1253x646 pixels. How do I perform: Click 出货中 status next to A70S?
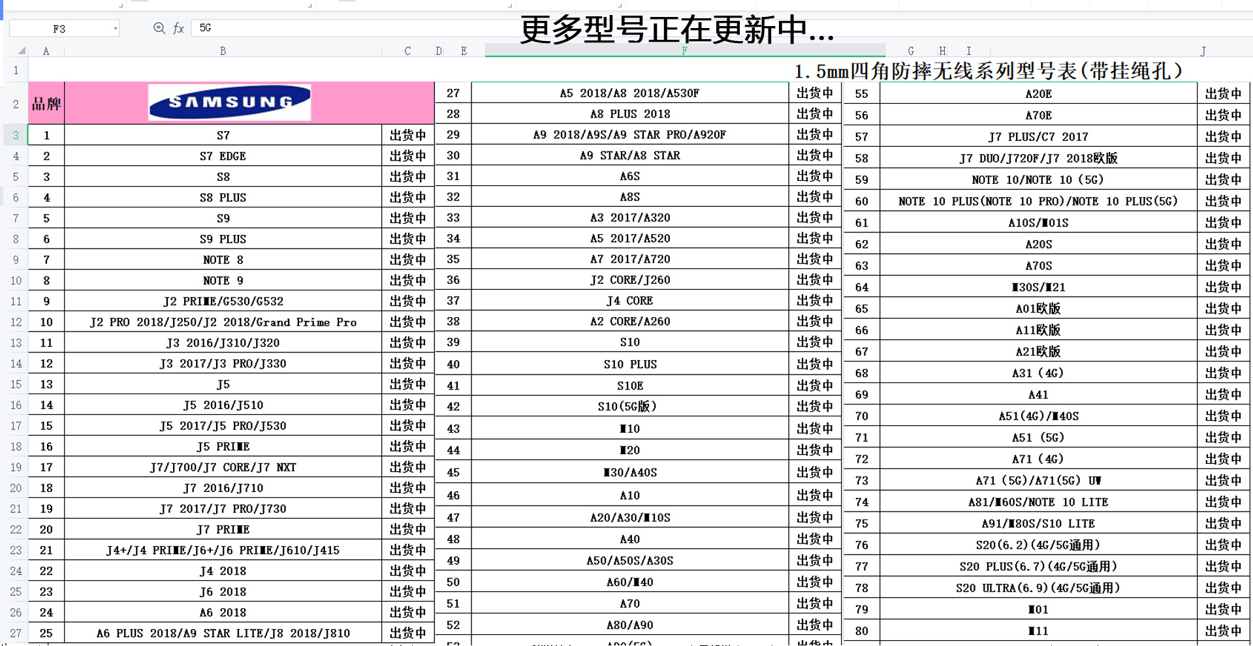(x=1224, y=266)
